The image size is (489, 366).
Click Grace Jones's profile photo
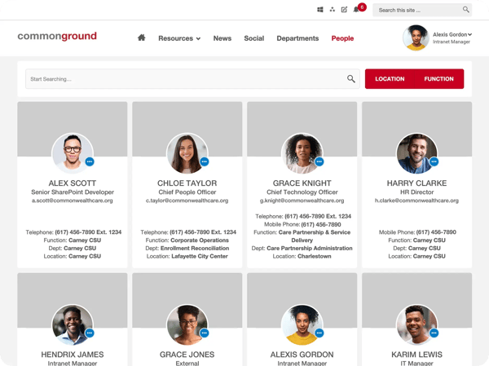coord(187,324)
